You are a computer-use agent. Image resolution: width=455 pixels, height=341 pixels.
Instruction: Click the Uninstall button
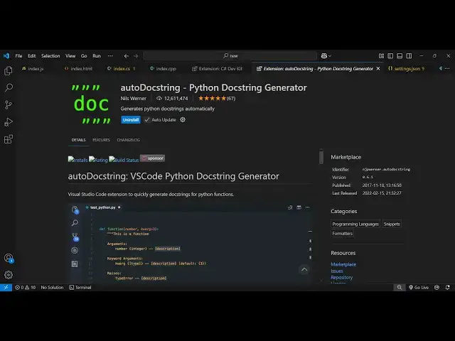(131, 120)
